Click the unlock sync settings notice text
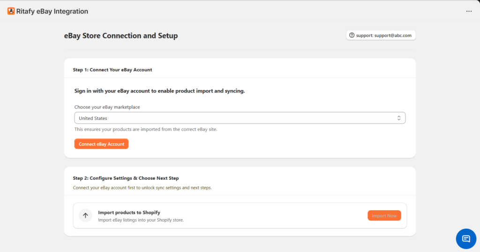 coord(142,188)
